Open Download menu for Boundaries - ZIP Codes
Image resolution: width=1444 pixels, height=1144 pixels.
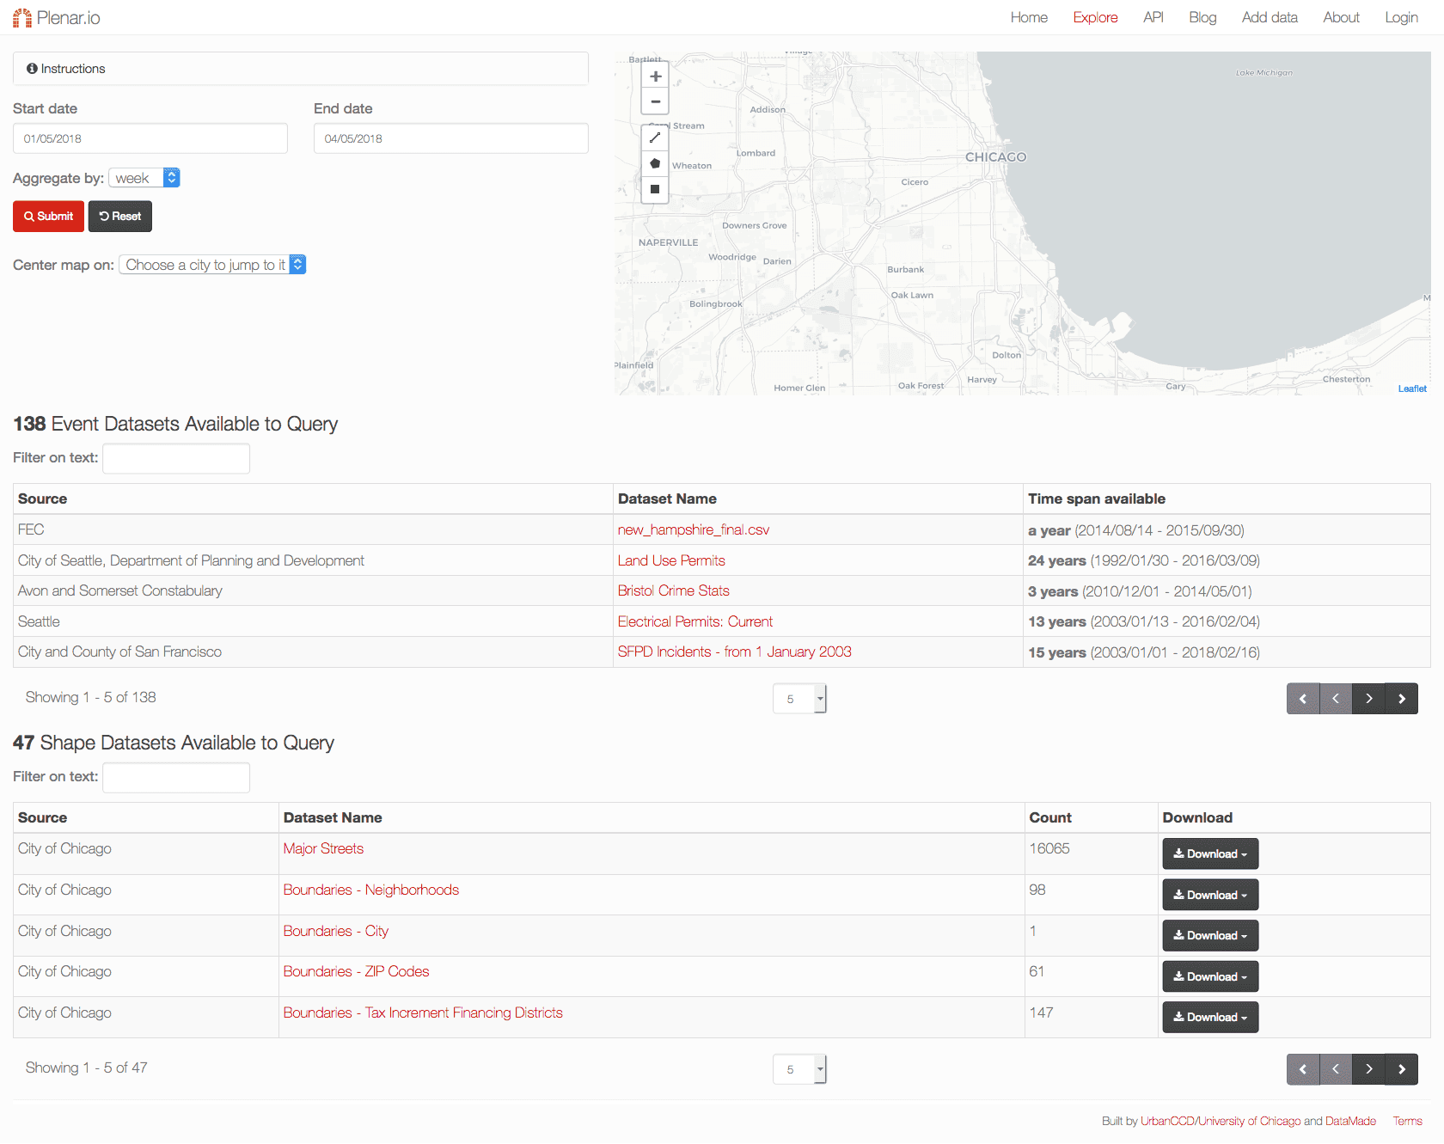point(1210,976)
